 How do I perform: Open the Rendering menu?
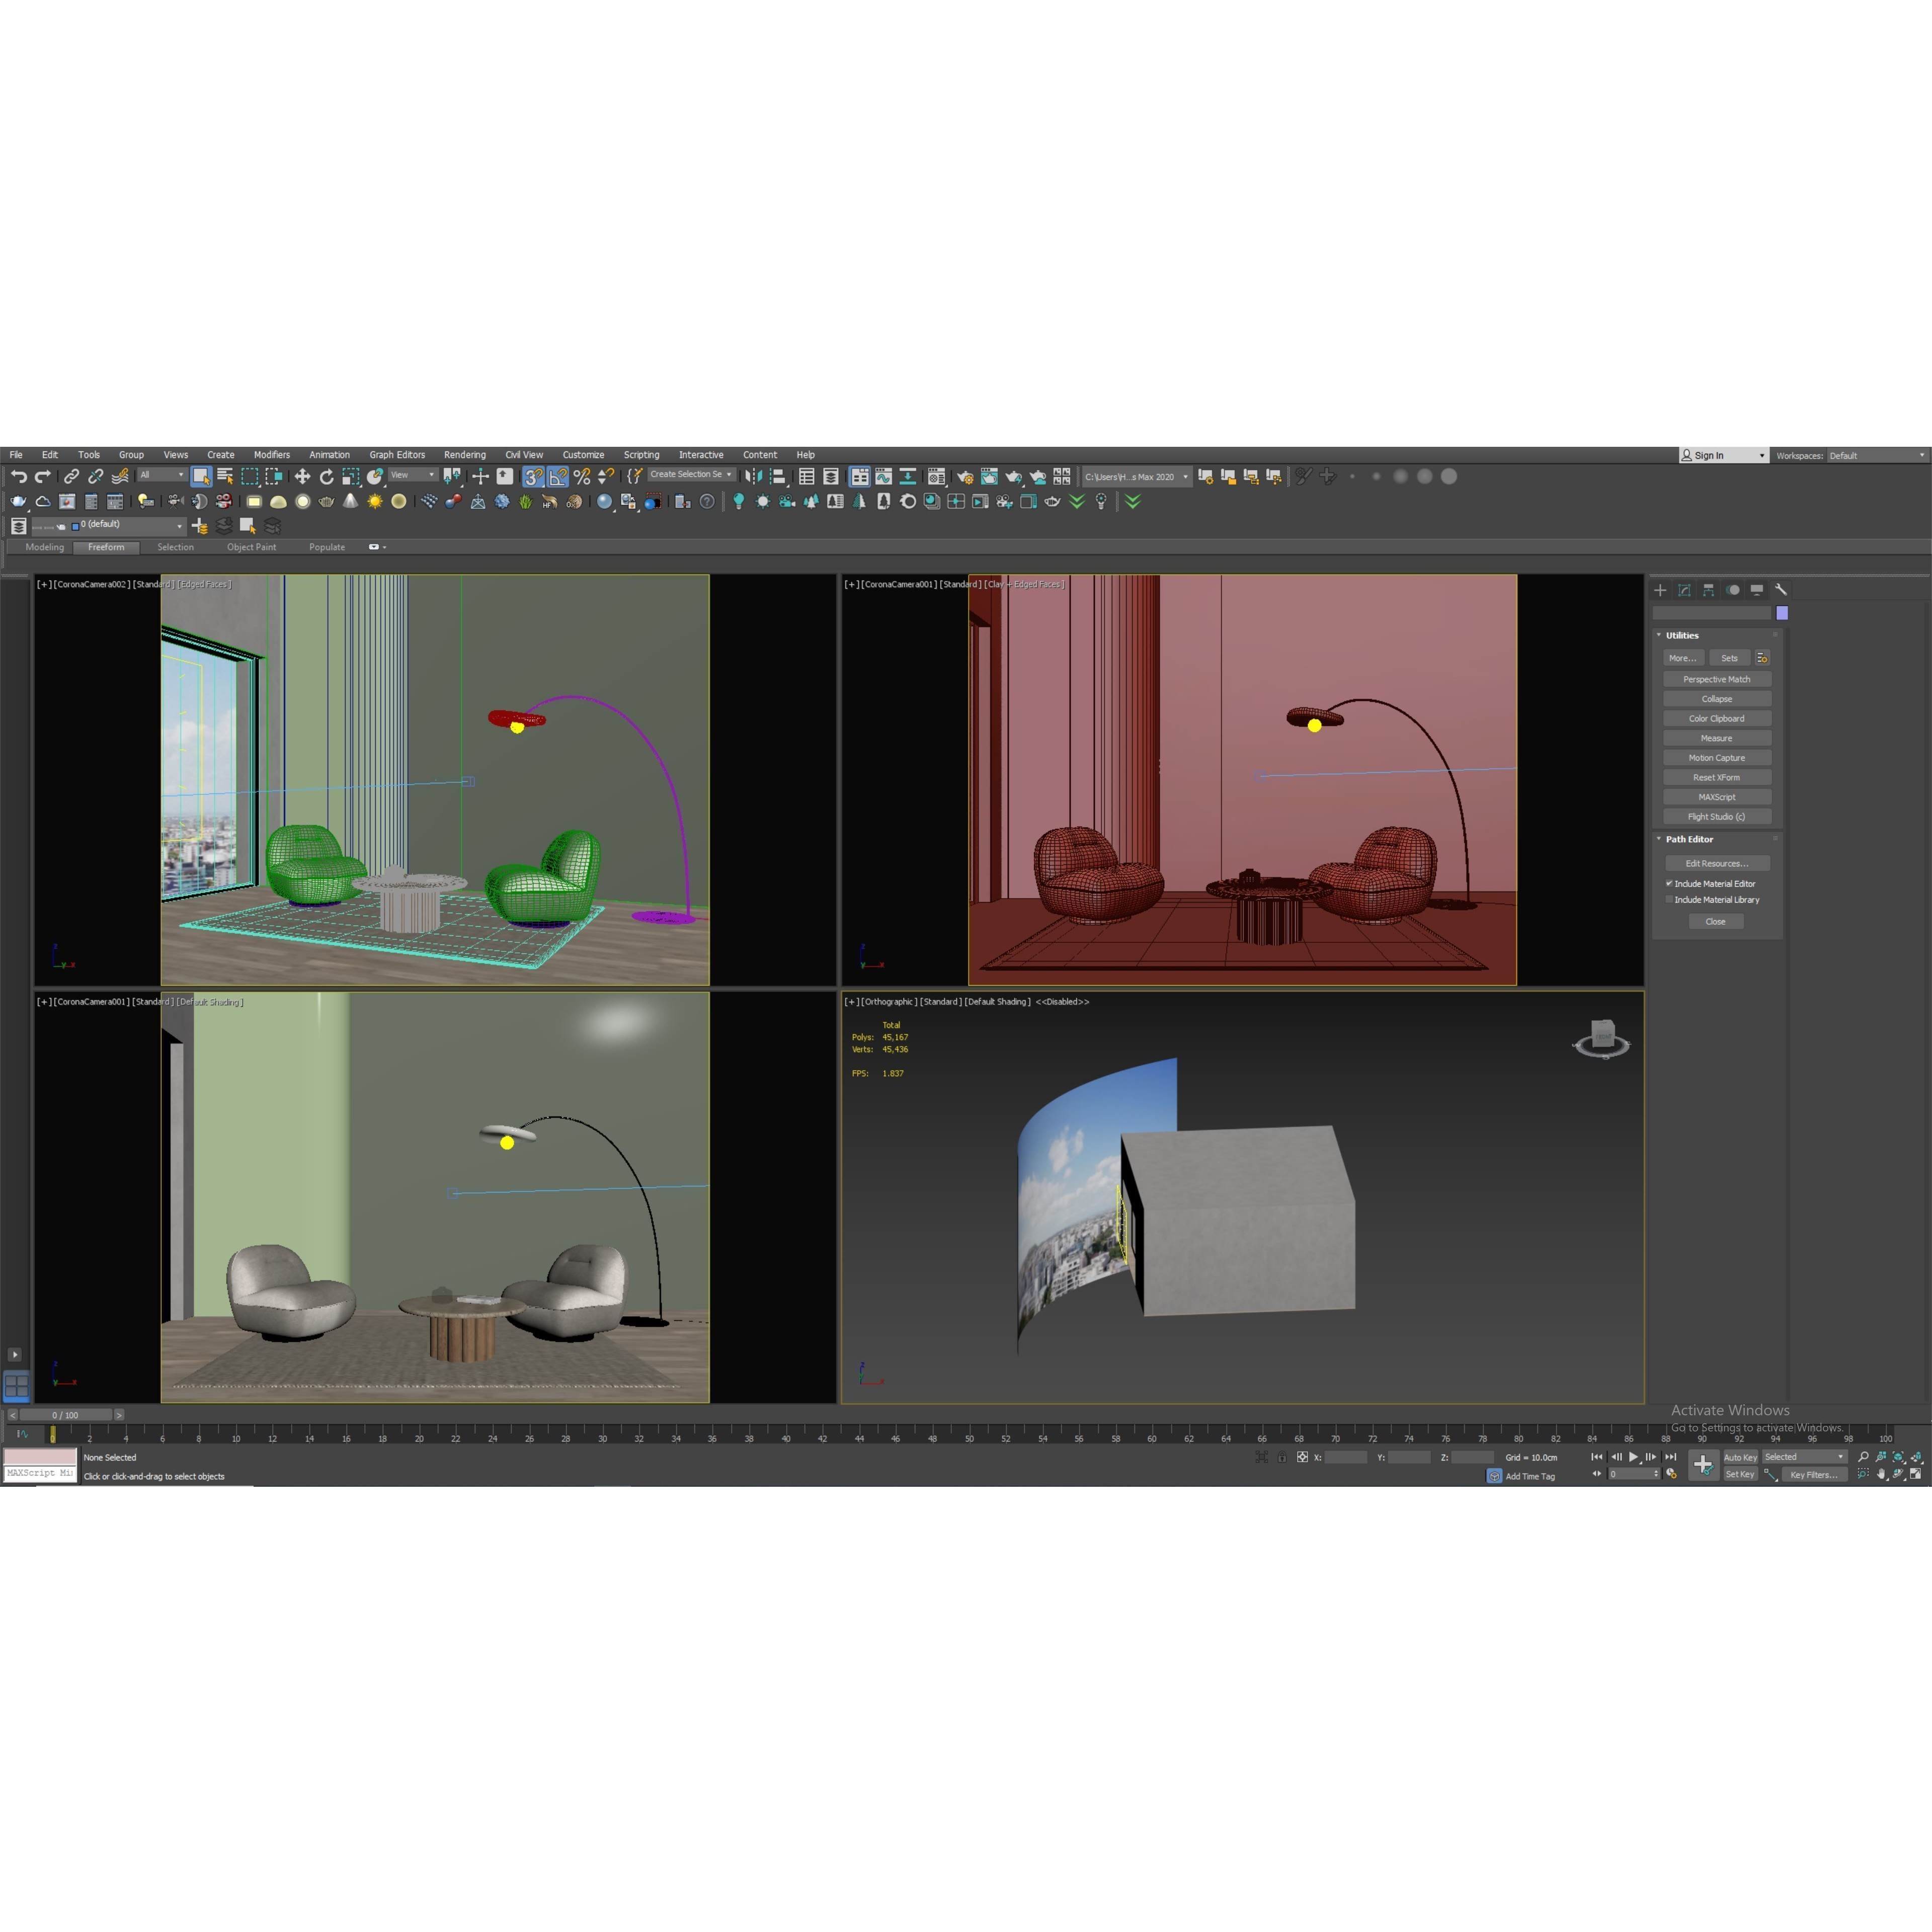(x=465, y=455)
